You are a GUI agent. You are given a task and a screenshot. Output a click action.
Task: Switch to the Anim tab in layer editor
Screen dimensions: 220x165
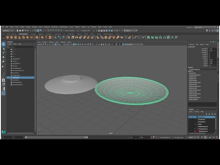[198, 110]
